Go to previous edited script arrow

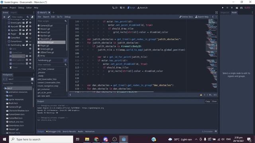click(213, 17)
